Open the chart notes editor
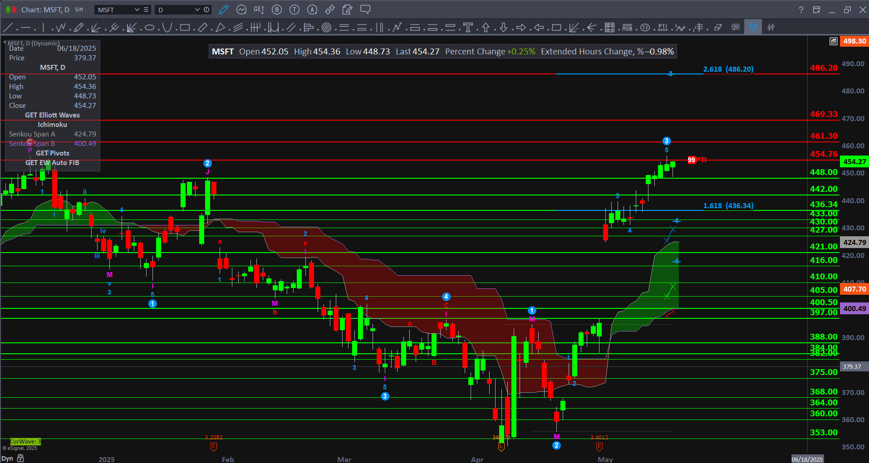 click(348, 10)
